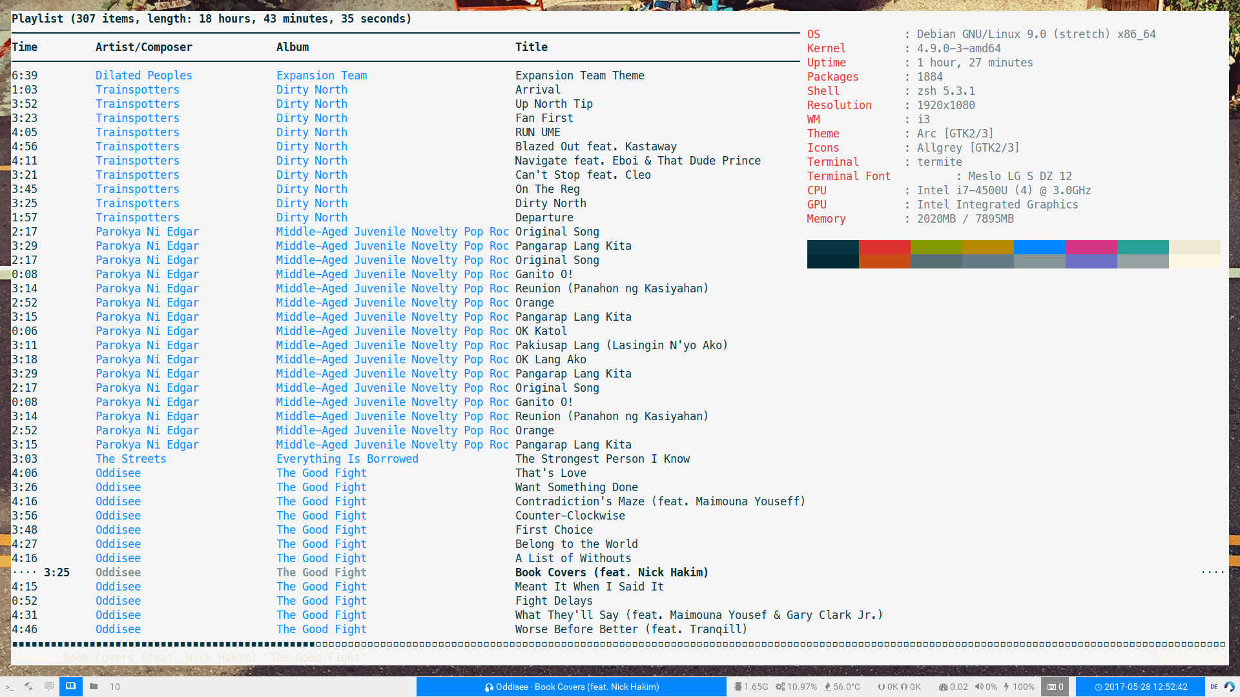Click the bright blue color swatch
This screenshot has width=1240, height=697.
coord(1040,247)
